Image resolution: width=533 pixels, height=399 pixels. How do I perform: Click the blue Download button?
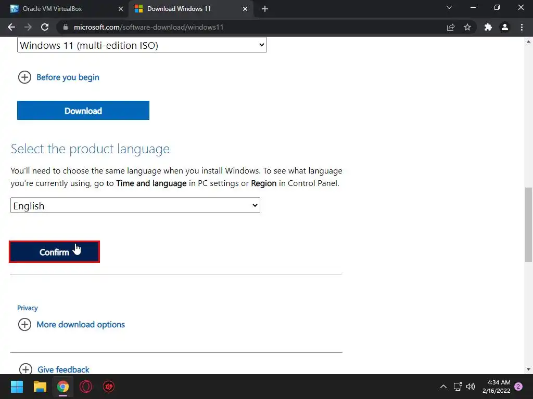83,111
